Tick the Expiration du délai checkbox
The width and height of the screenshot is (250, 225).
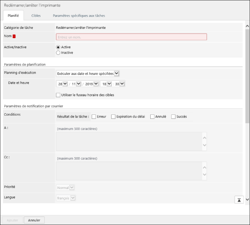pos(113,117)
